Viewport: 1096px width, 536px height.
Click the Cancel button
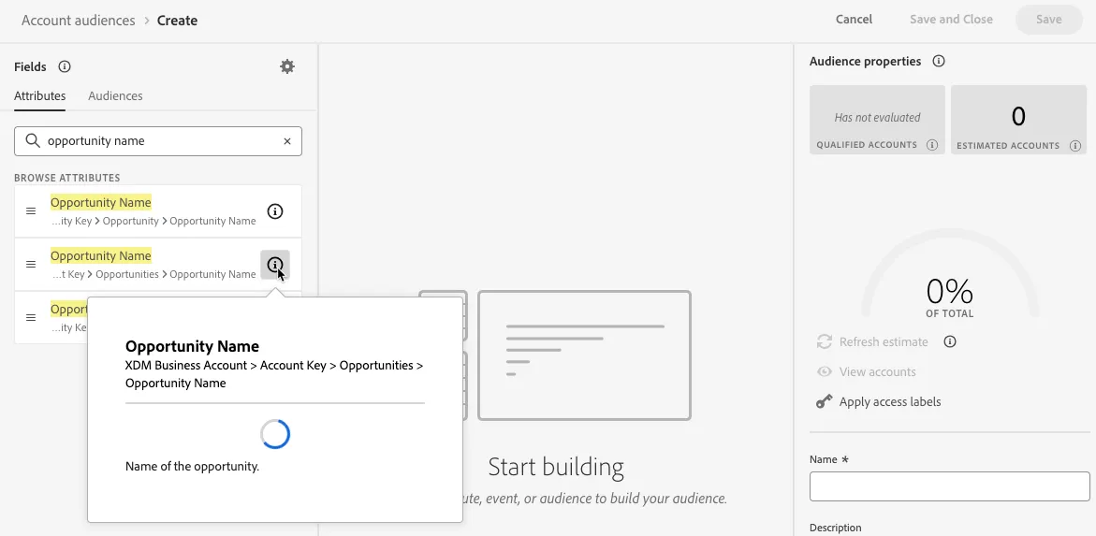(x=854, y=20)
